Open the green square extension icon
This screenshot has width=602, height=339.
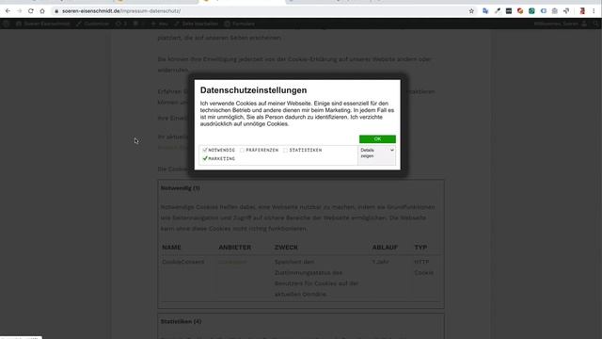click(x=531, y=11)
